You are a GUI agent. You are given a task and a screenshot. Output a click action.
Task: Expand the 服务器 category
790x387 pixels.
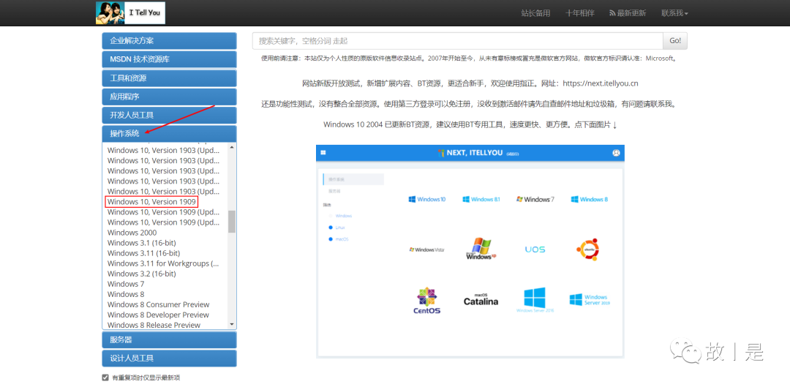coord(169,339)
